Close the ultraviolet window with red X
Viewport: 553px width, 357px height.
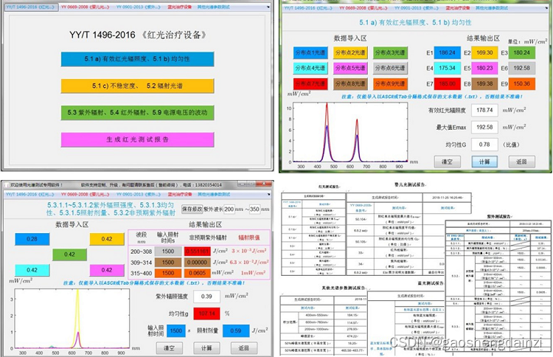(x=265, y=184)
